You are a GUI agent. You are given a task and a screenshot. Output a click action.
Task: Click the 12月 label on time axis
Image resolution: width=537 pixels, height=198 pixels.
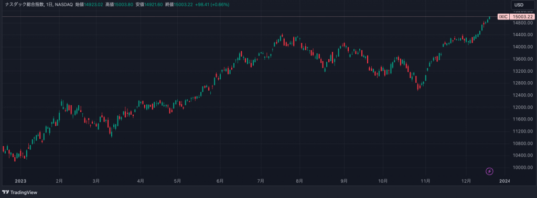(466, 181)
